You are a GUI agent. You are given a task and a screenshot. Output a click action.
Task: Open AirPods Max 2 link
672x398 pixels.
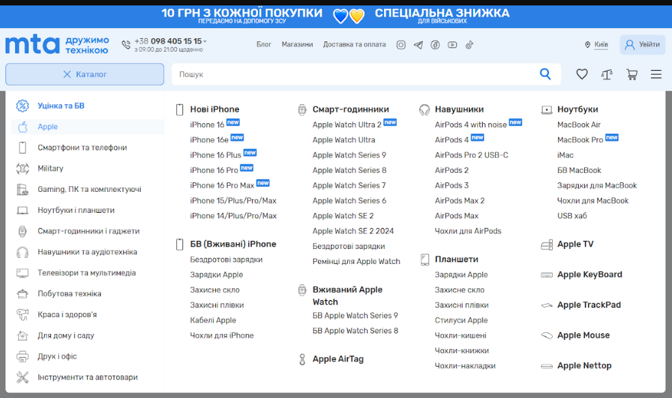[460, 201]
